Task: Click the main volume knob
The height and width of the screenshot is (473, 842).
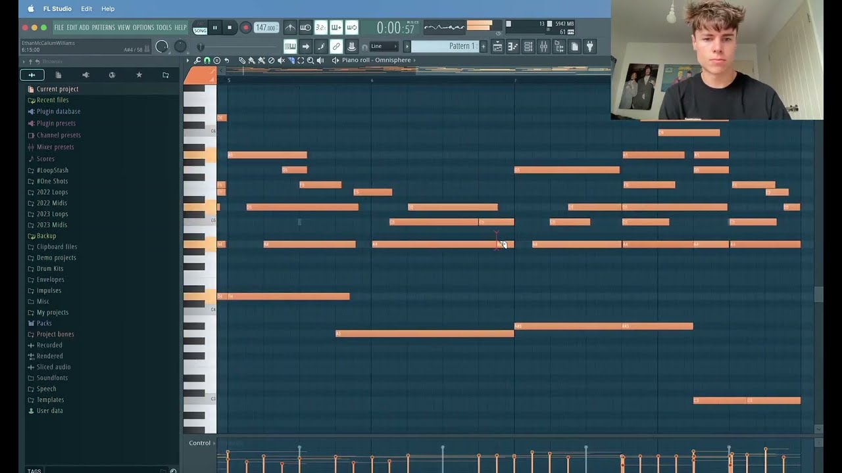Action: coord(162,47)
